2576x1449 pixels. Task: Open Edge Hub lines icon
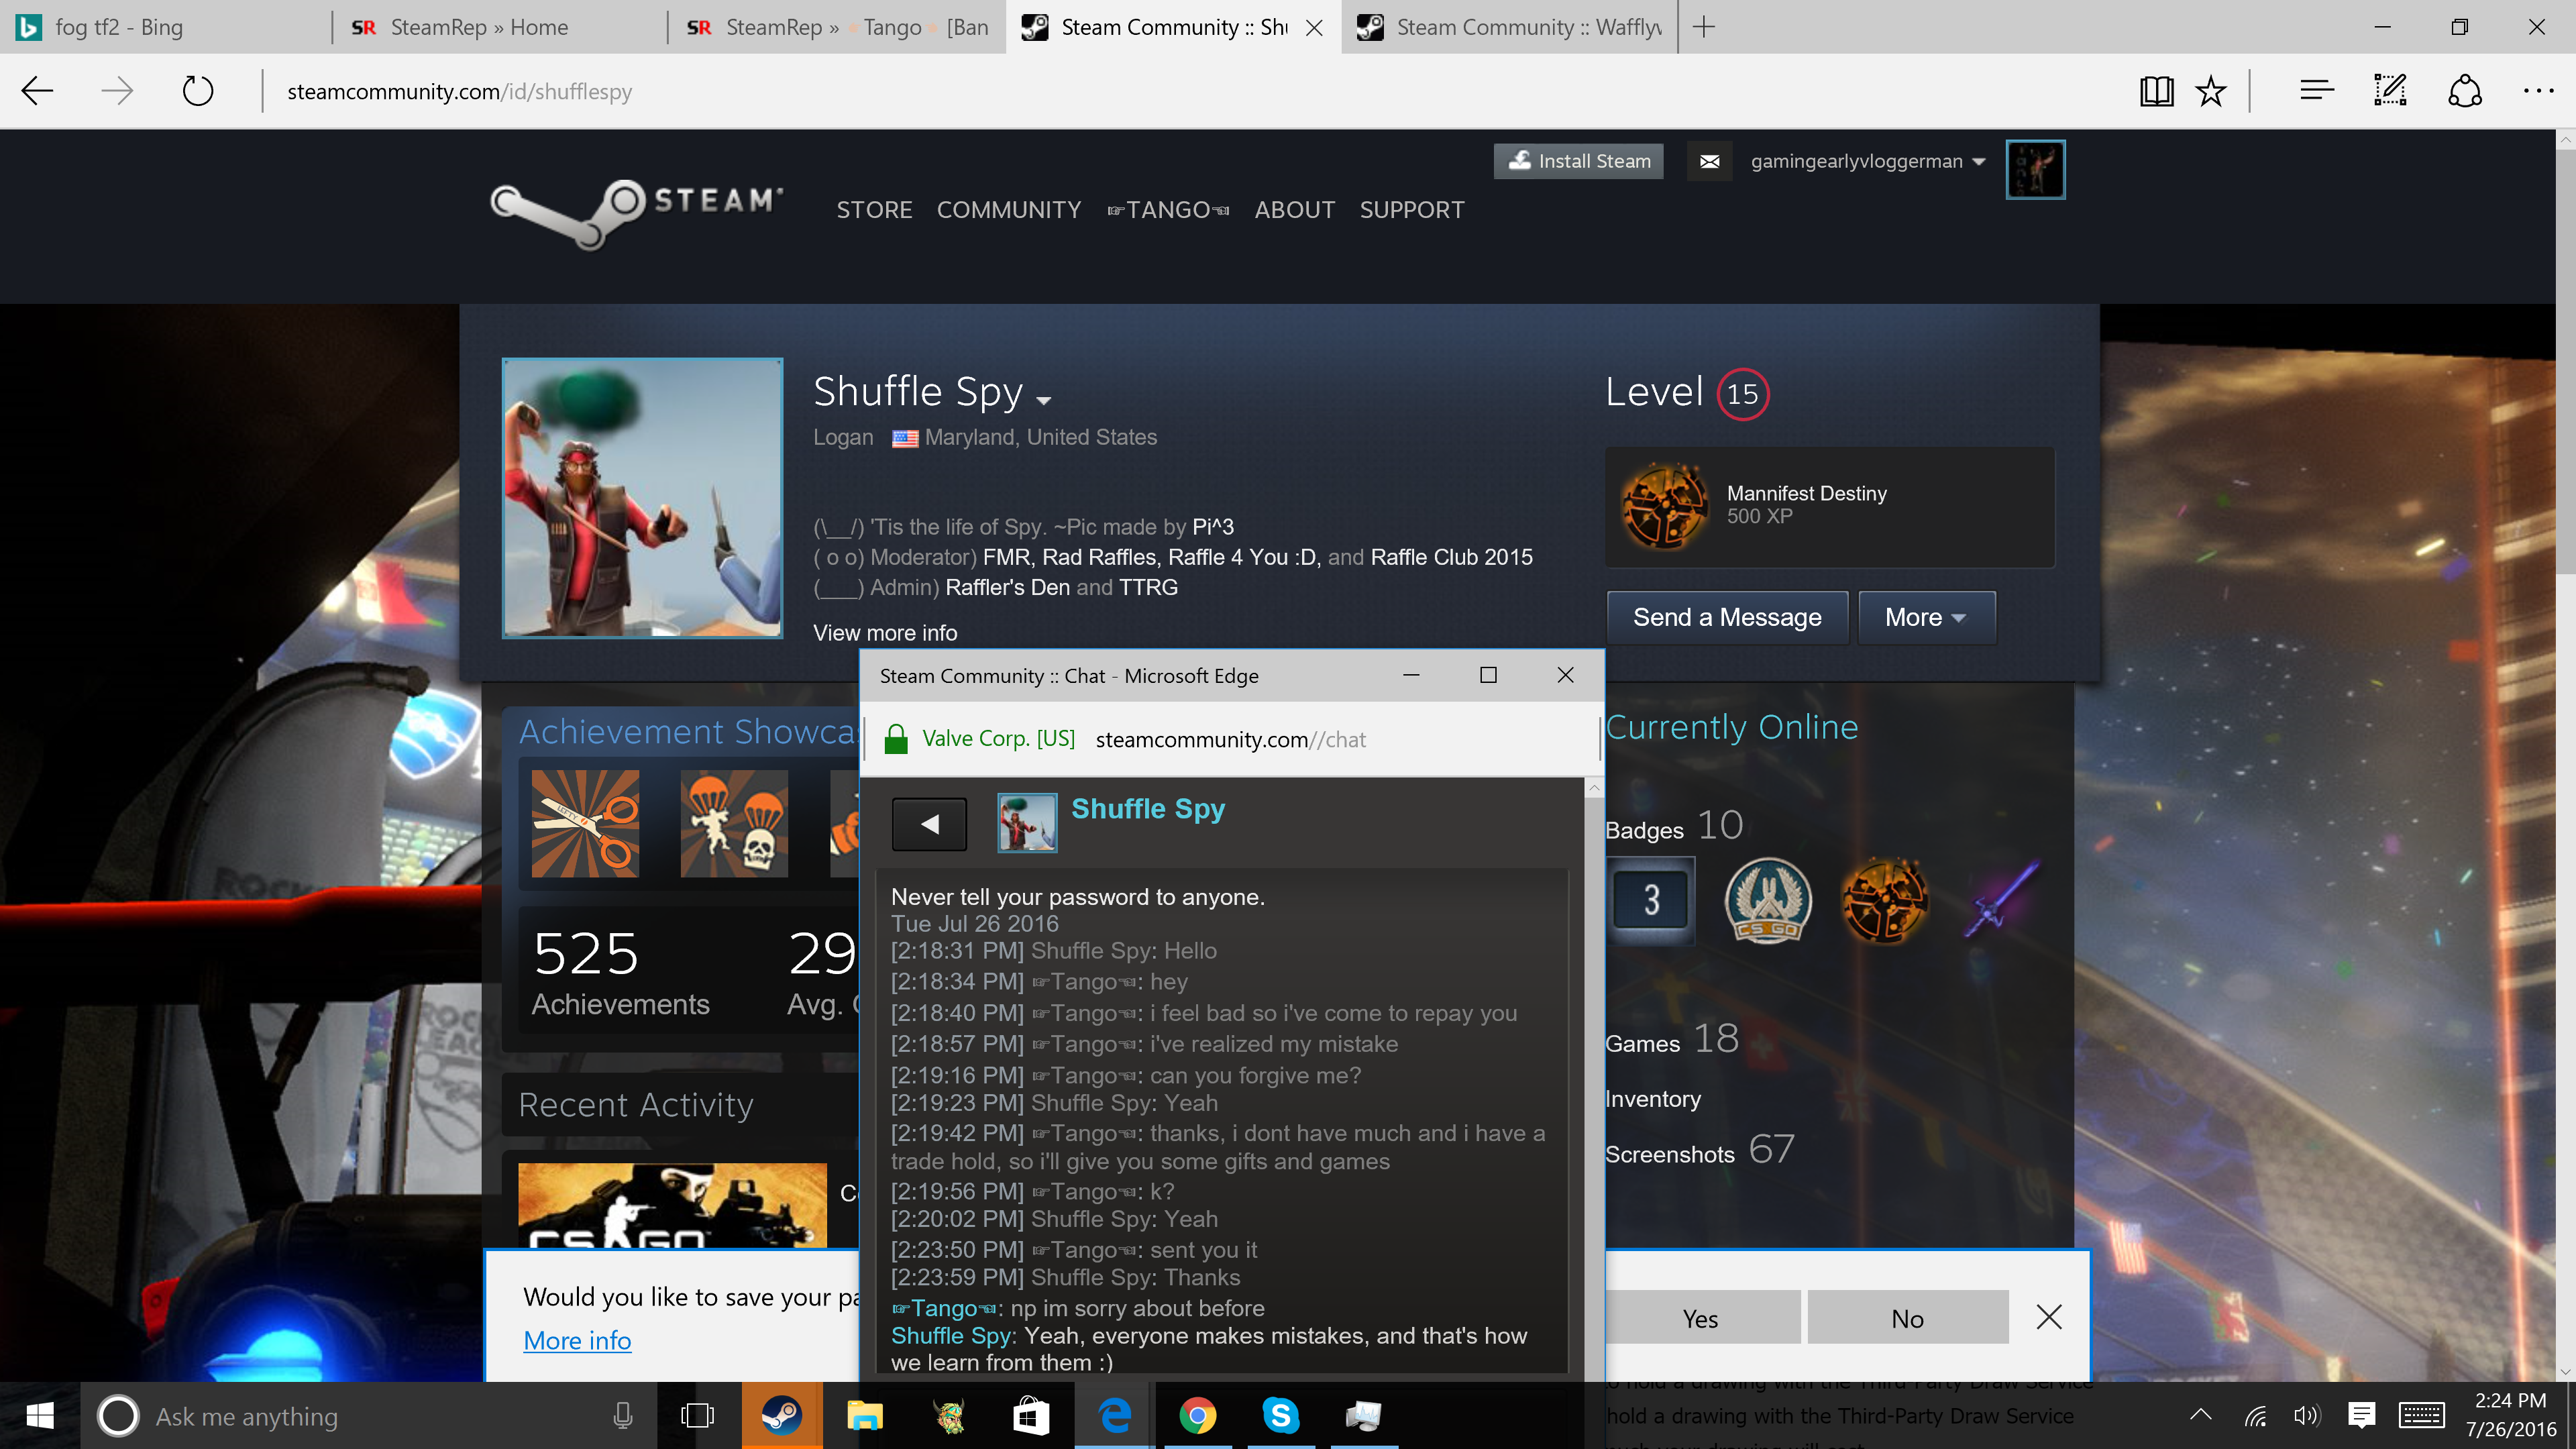(x=2316, y=91)
